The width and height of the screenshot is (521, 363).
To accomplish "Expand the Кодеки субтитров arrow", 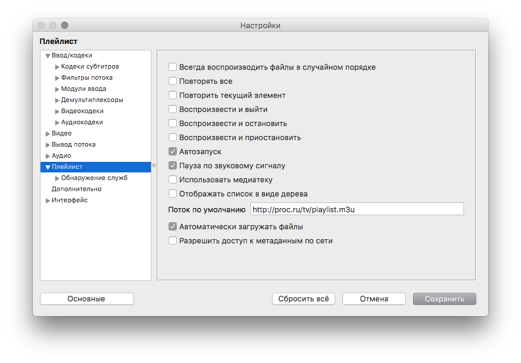I will (57, 67).
